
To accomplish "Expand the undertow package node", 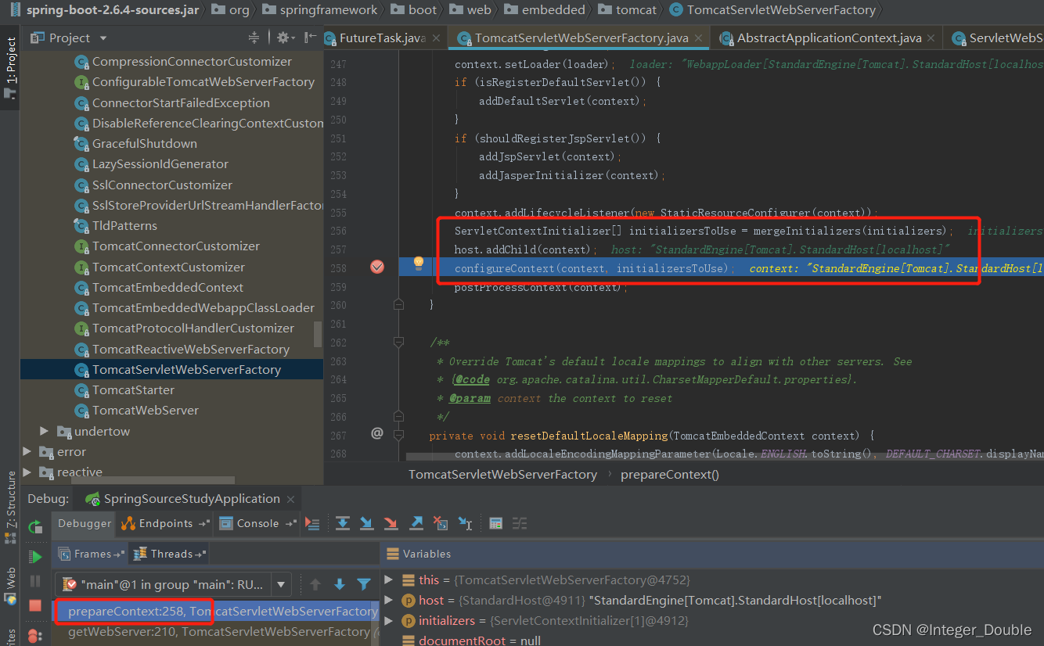I will coord(44,431).
